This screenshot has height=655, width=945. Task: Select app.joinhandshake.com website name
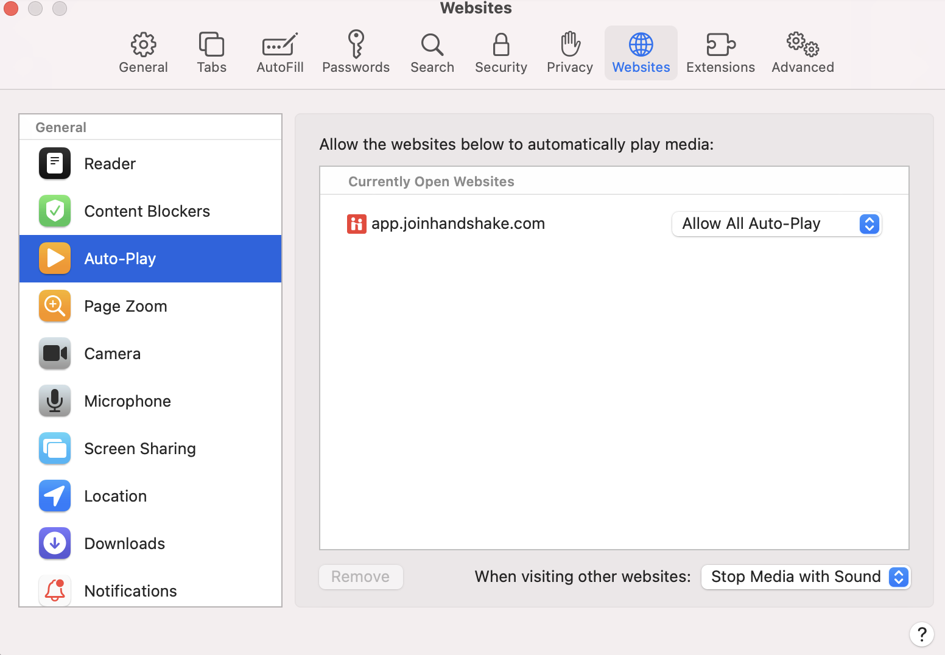pos(458,223)
